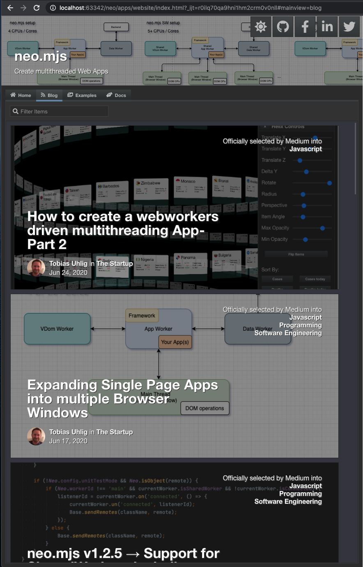Screen dimensions: 363x567
Task: Open the Docs tab
Action: (116, 95)
